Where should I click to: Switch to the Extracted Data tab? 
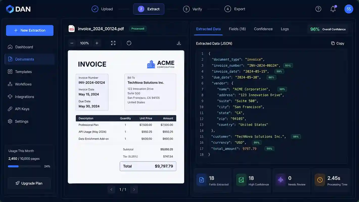click(x=208, y=29)
